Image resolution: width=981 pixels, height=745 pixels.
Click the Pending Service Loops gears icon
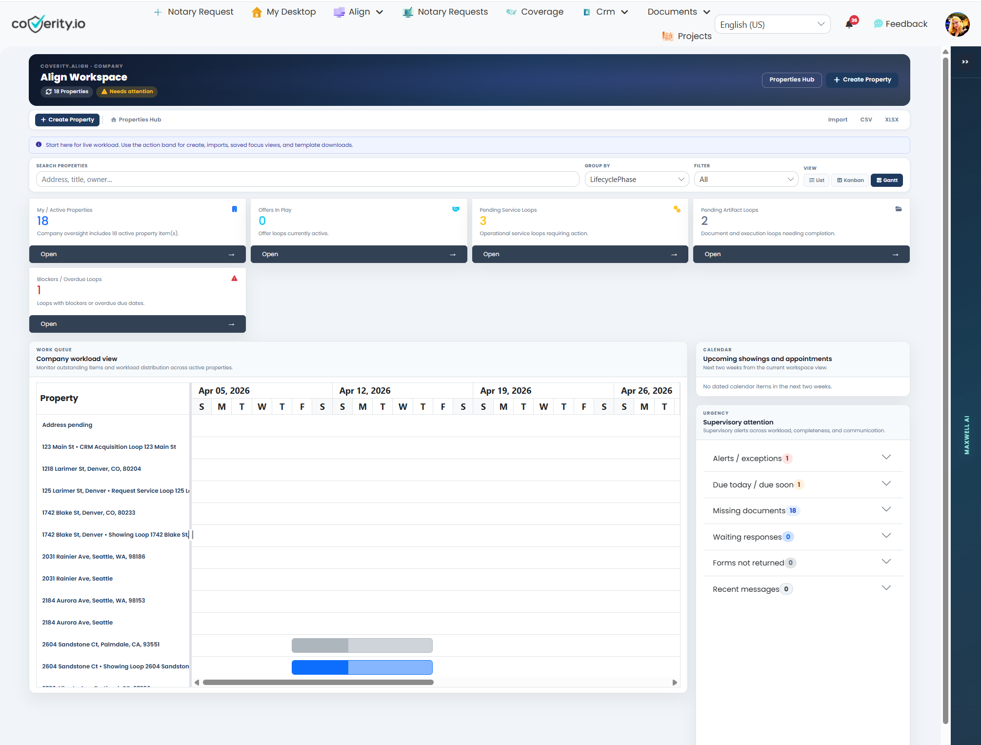pyautogui.click(x=677, y=209)
